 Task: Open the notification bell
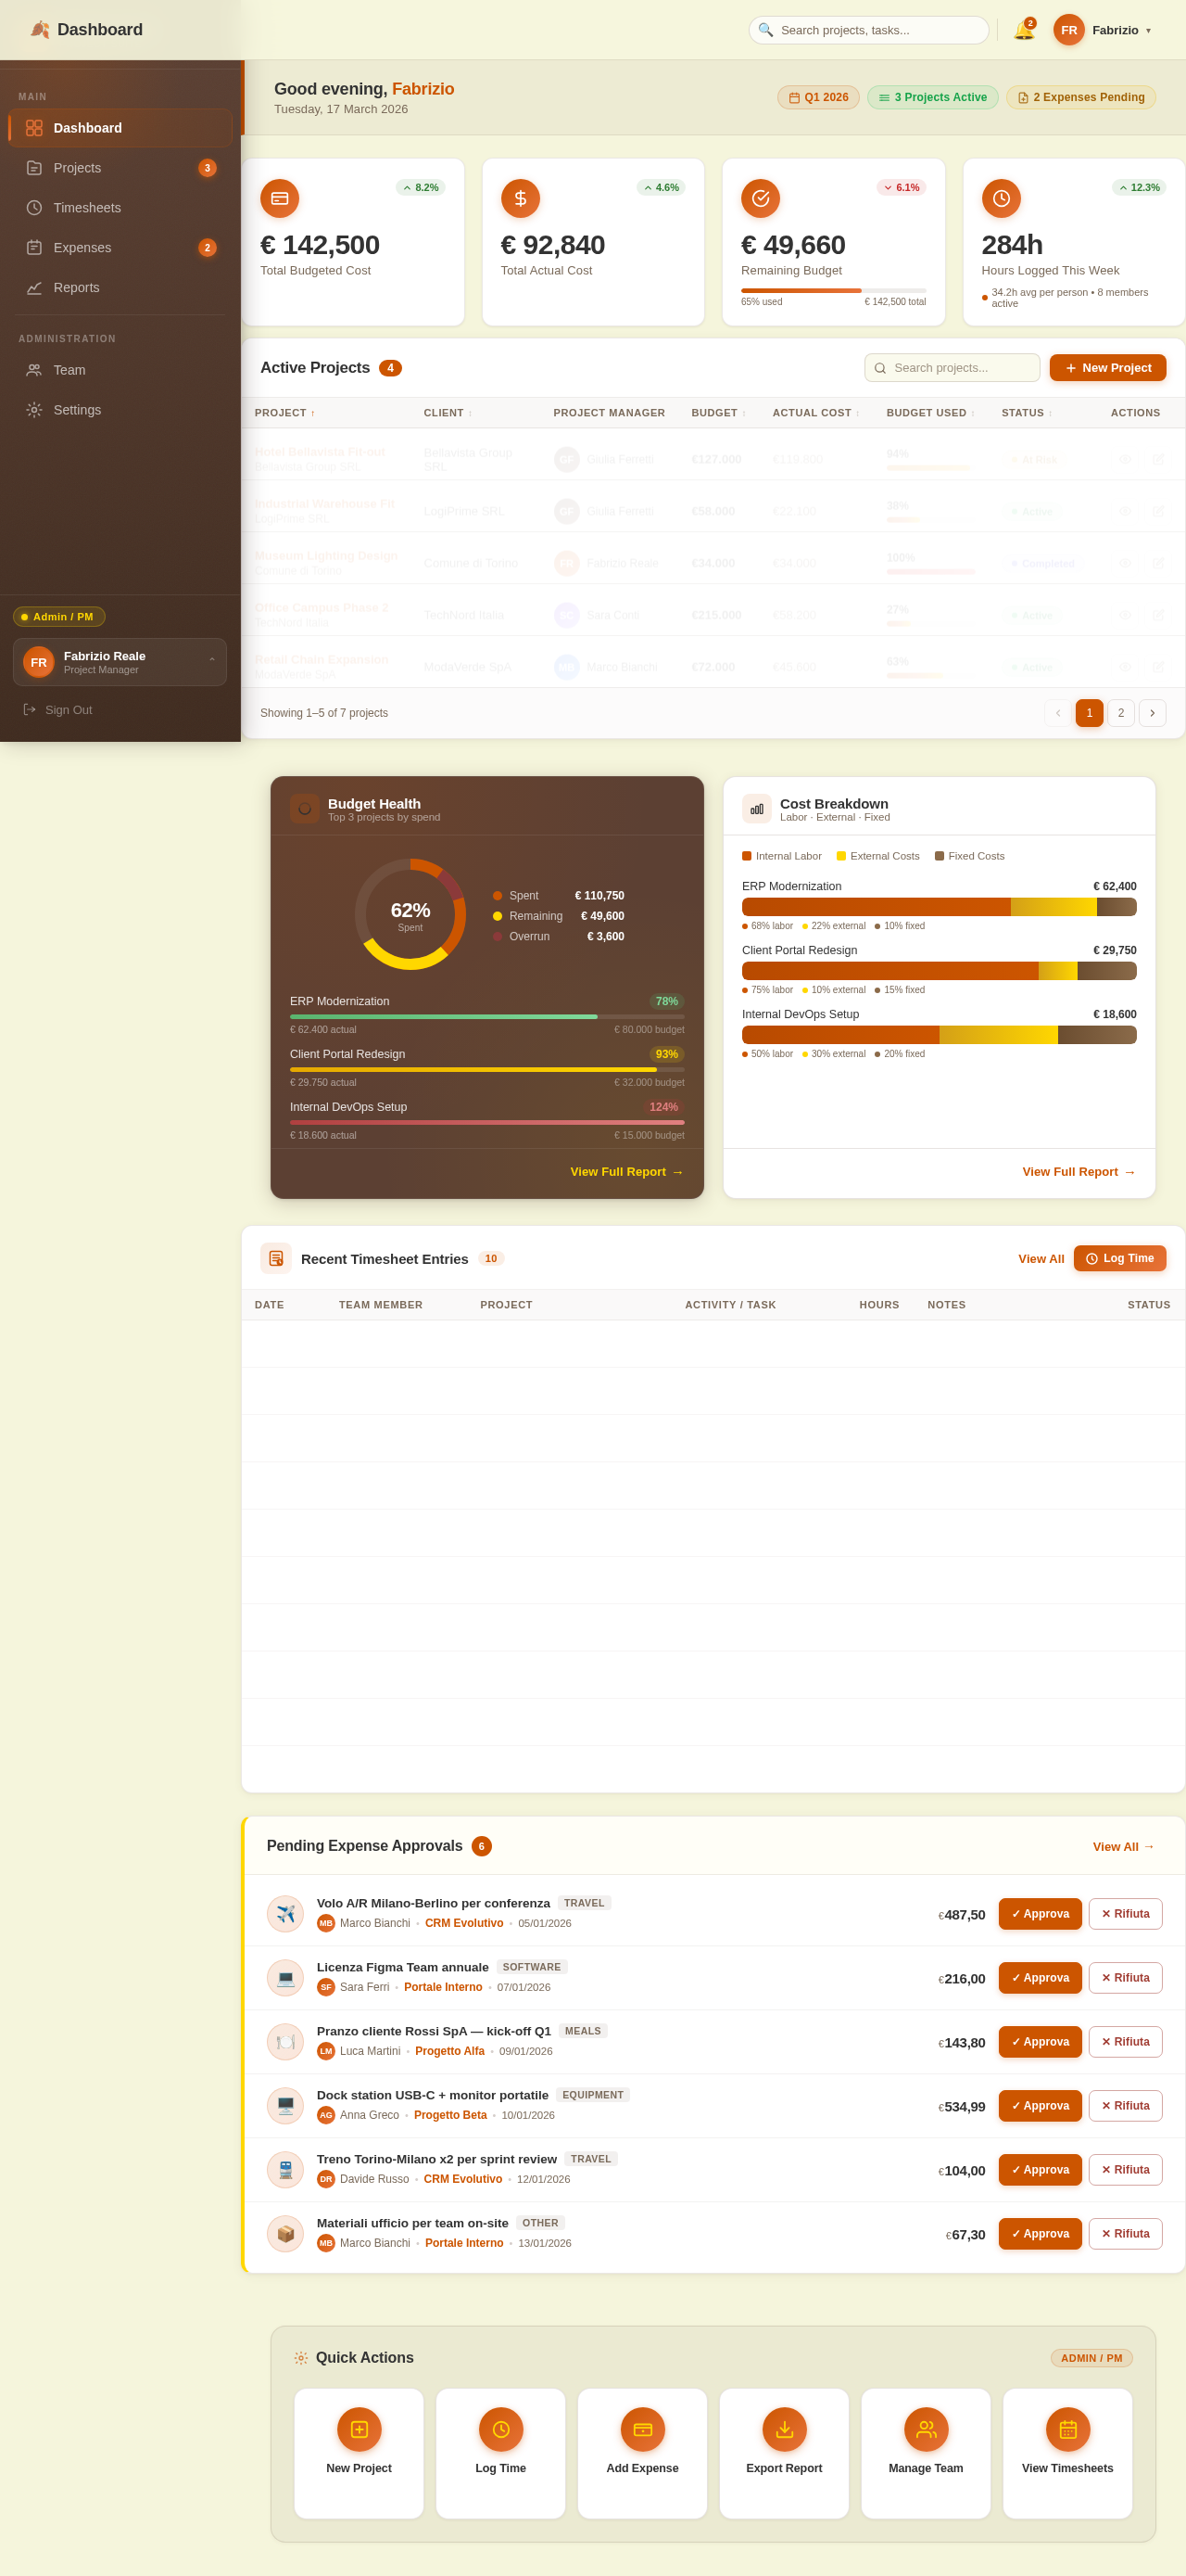tap(1023, 30)
